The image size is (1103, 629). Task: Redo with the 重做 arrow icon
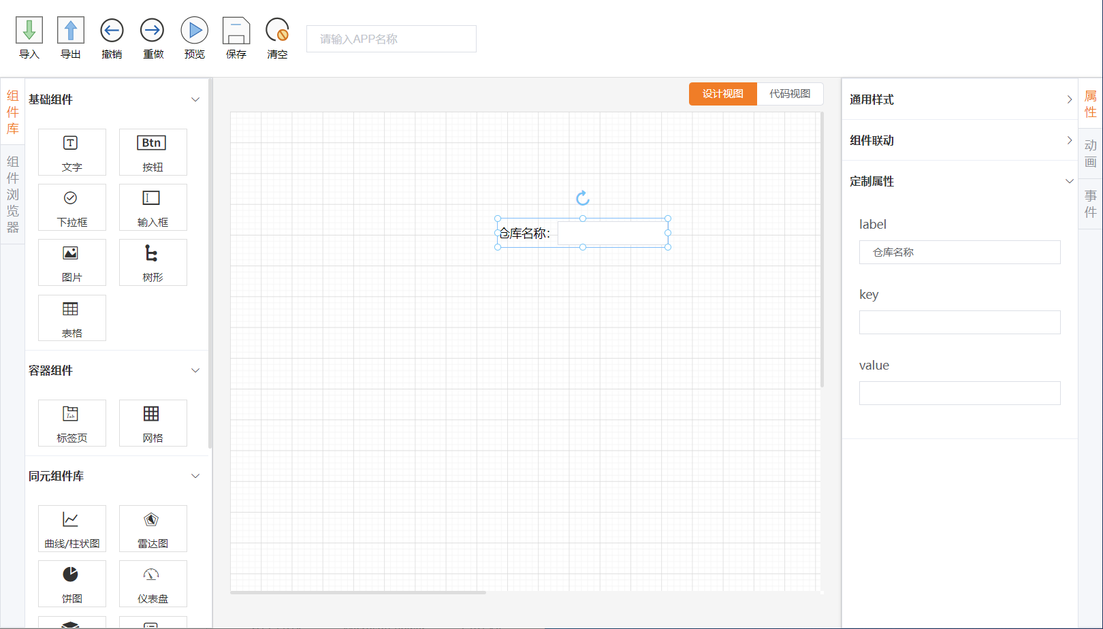153,31
